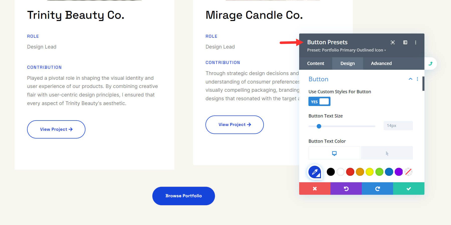Open the Preset: Portfolio Primary Outlined Icon dropdown

click(x=346, y=50)
